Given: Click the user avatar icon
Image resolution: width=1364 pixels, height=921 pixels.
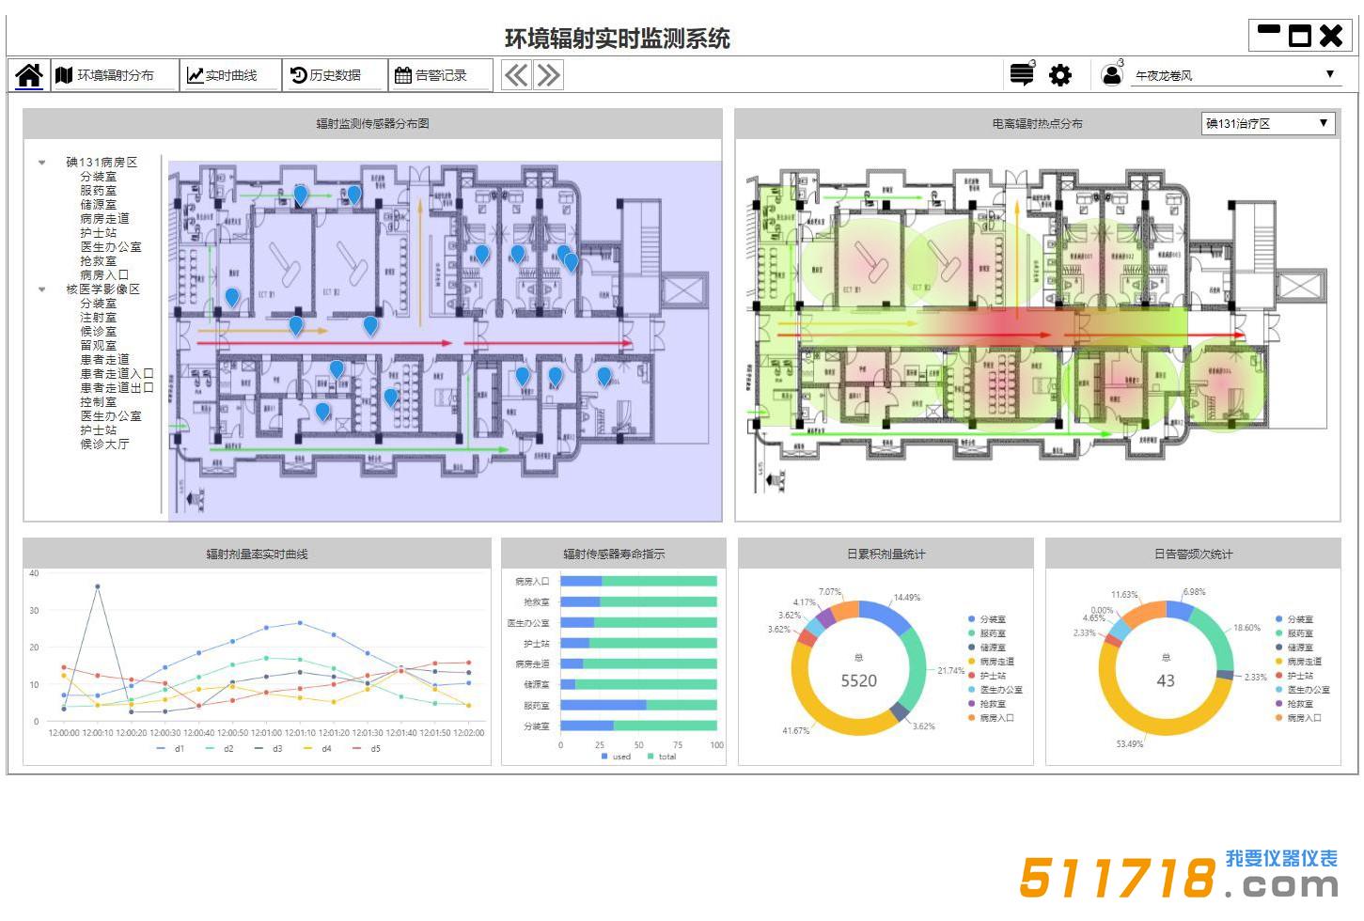Looking at the screenshot, I should (1111, 75).
